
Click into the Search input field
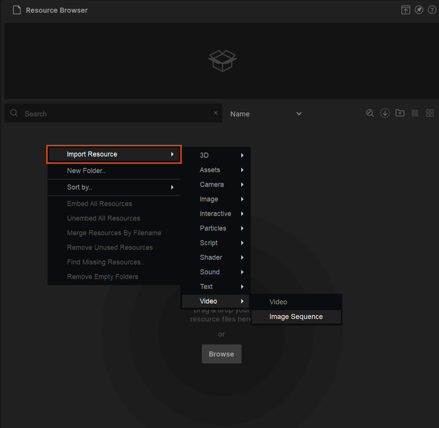(x=117, y=114)
